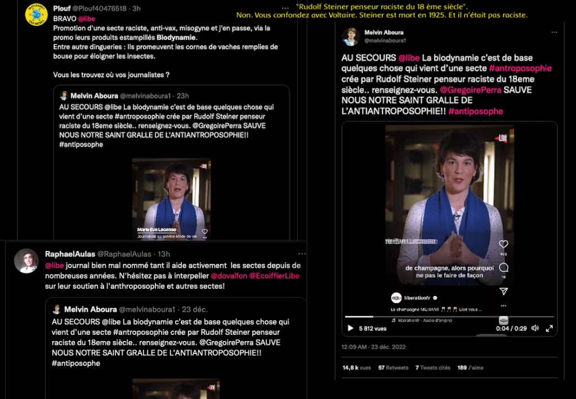Image resolution: width=576 pixels, height=399 pixels.
Task: Like the TikTok clip with heart icon
Action: [503, 244]
